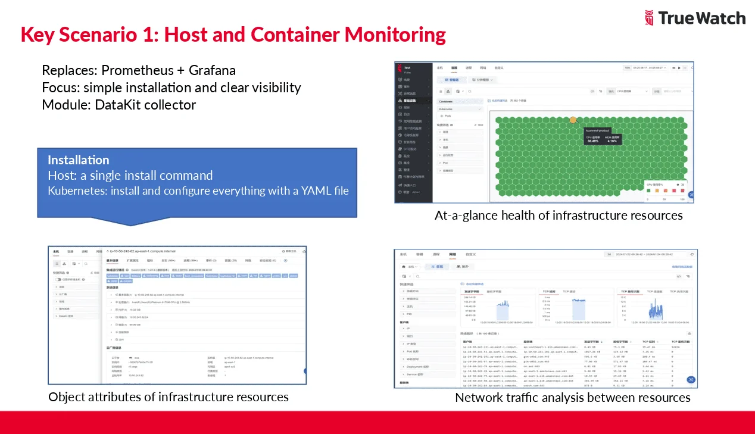Viewport: 755px width, 434px height.
Task: Click the orange hexagon in the container honeycomb
Action: pos(573,120)
